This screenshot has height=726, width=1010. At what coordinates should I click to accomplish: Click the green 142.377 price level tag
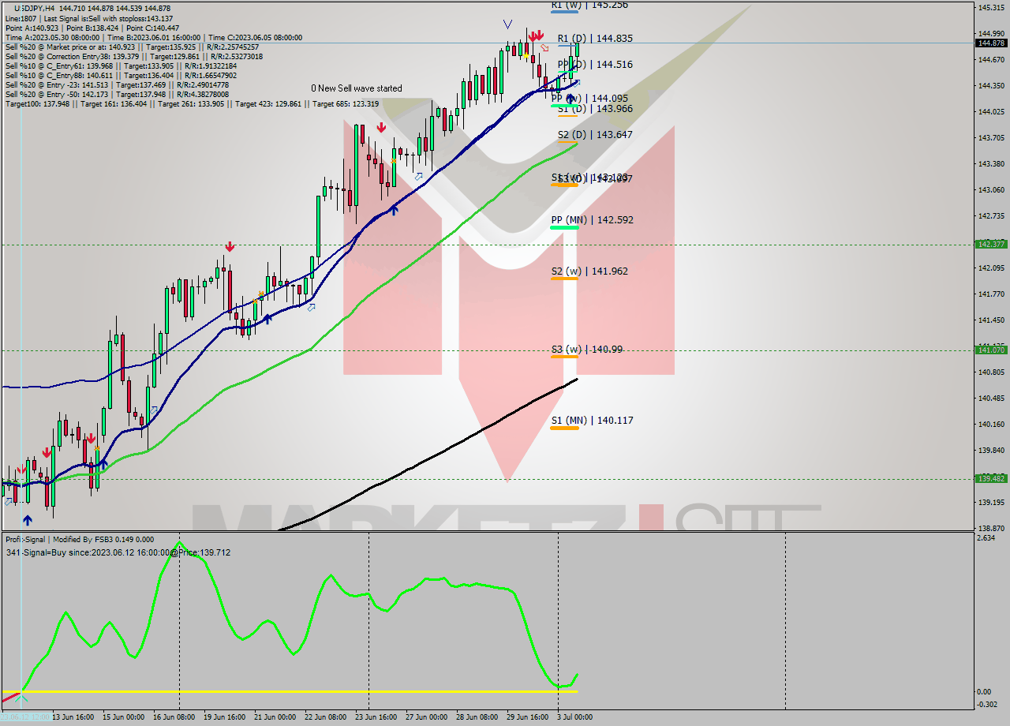tap(991, 245)
